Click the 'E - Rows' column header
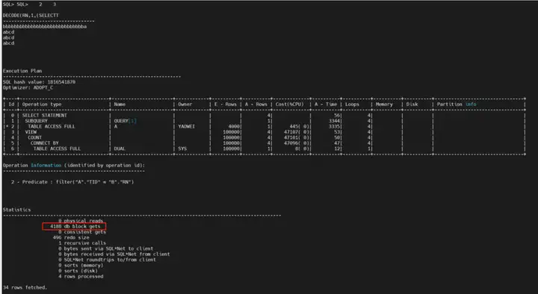 pos(226,104)
